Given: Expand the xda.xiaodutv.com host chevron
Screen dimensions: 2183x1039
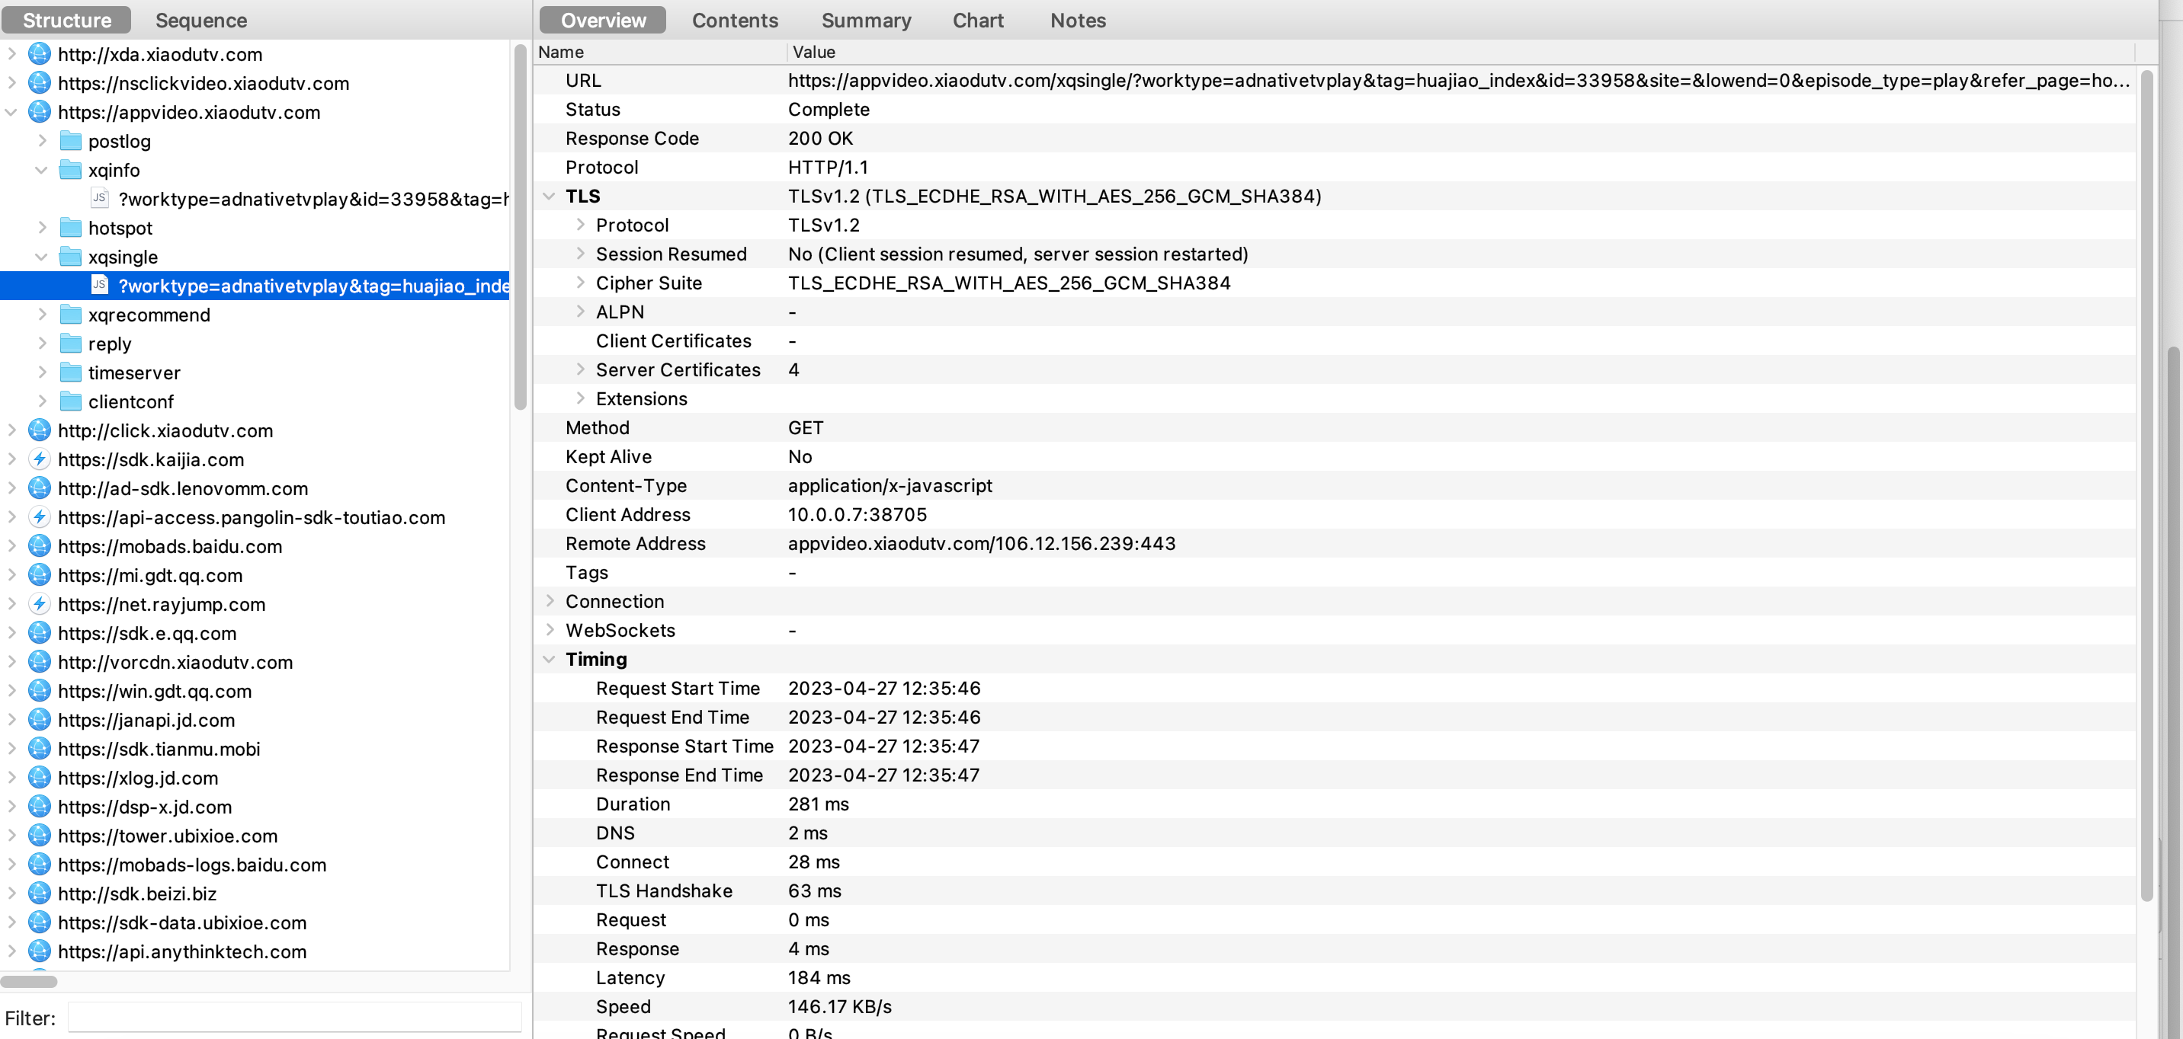Looking at the screenshot, I should [11, 54].
